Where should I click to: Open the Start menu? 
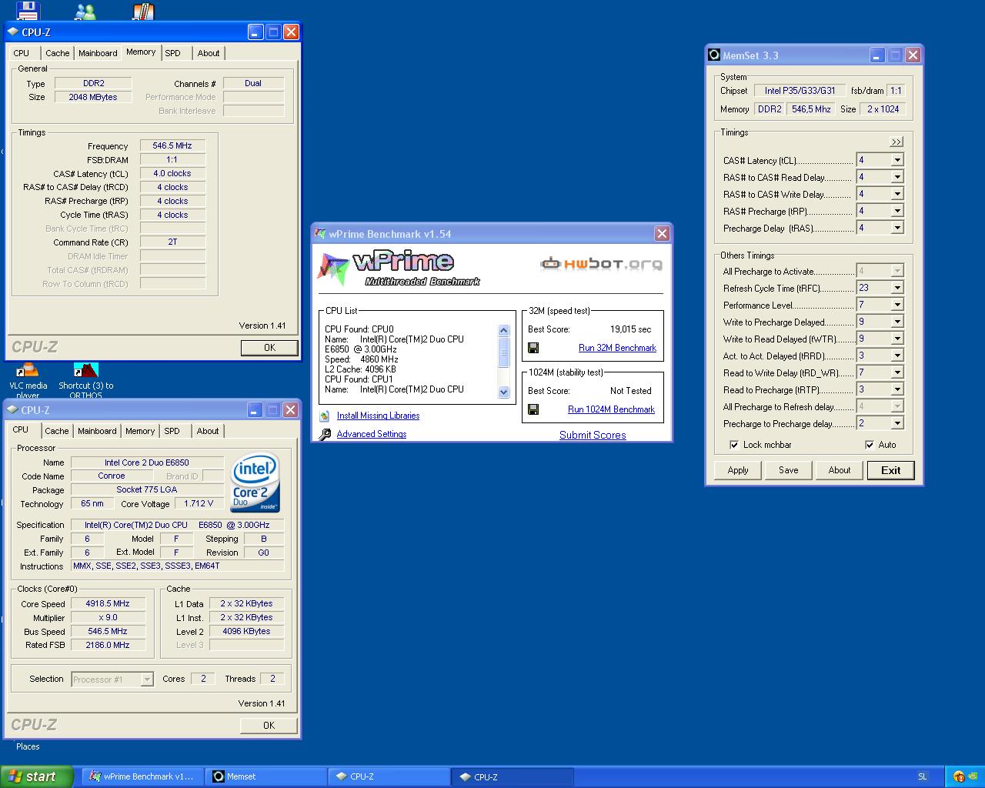(37, 776)
